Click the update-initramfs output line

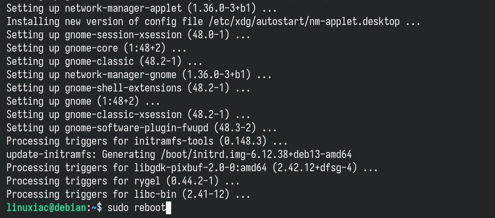179,155
